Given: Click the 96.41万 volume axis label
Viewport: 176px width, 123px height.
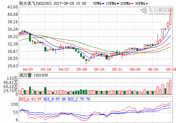Looking at the screenshot, I should [10, 83].
